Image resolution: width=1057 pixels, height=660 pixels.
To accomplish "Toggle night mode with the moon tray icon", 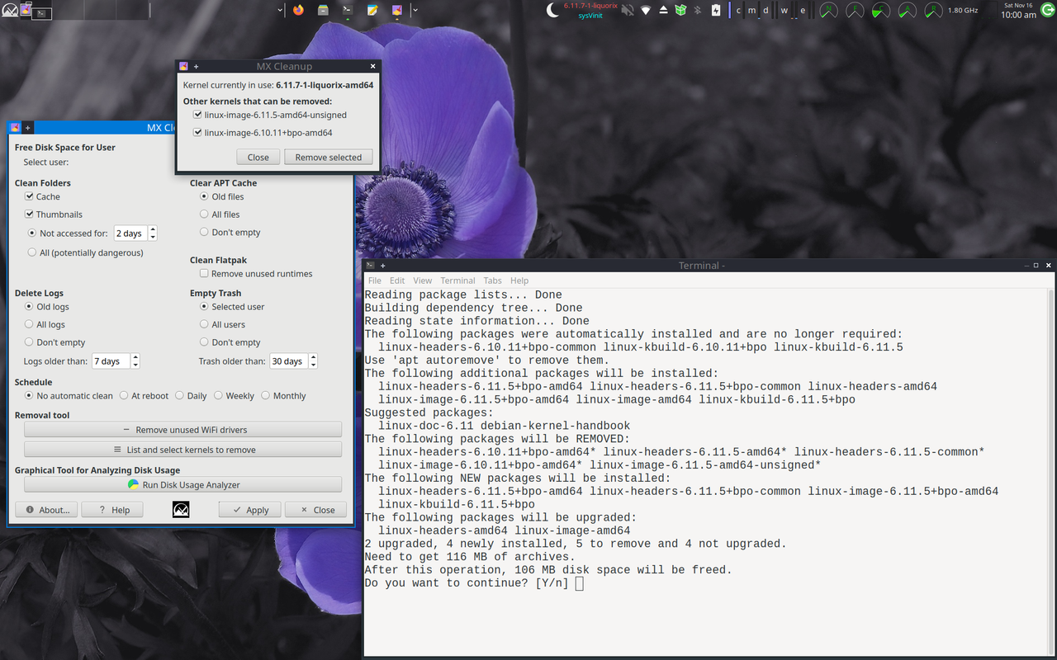I will (551, 9).
